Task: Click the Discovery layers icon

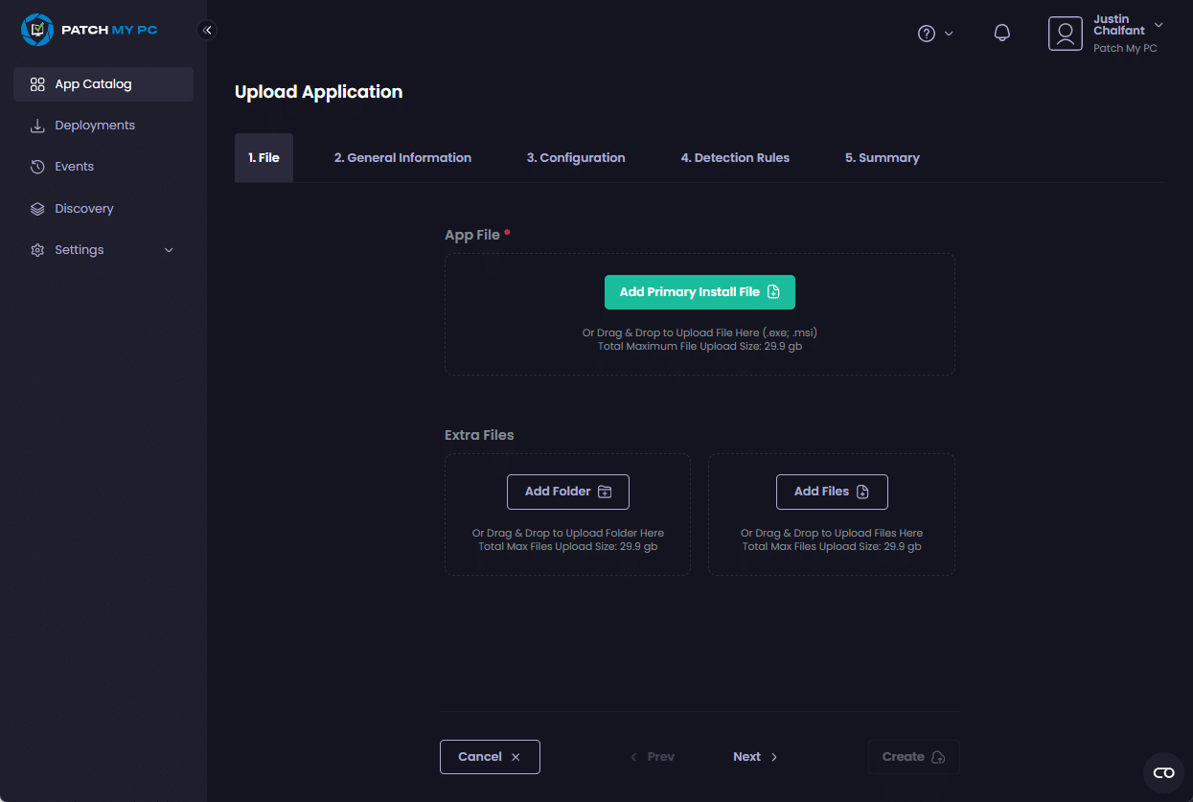Action: pyautogui.click(x=38, y=209)
